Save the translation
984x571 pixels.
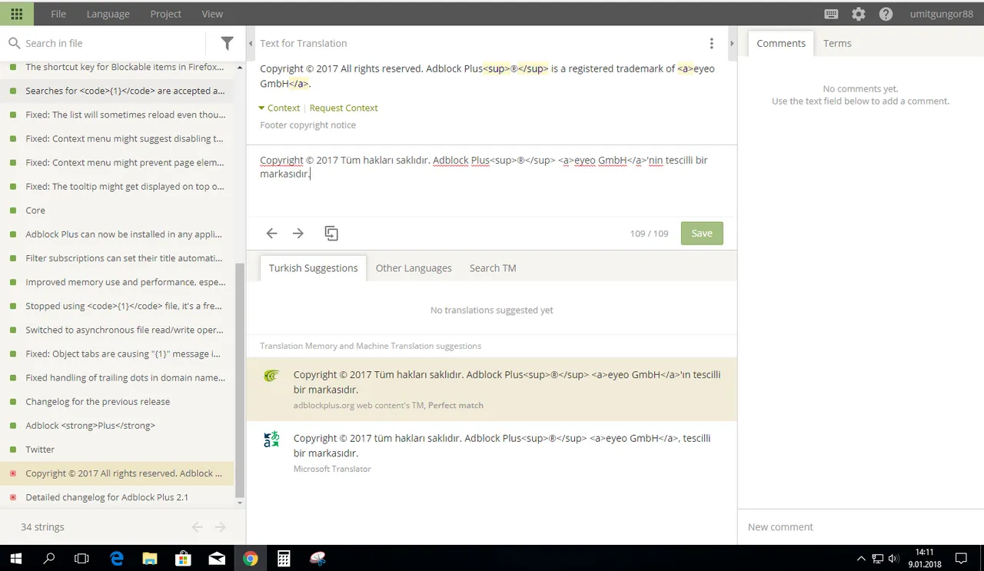(702, 233)
